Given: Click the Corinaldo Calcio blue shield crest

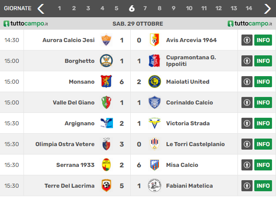Looking at the screenshot, I should (x=154, y=102).
